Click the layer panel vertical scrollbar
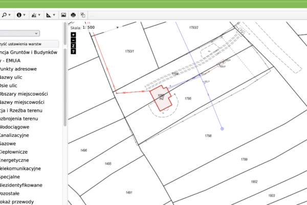The width and height of the screenshot is (307, 205). (x=65, y=87)
